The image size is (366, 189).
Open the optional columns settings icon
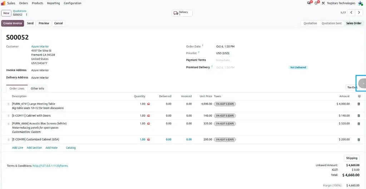tap(359, 96)
